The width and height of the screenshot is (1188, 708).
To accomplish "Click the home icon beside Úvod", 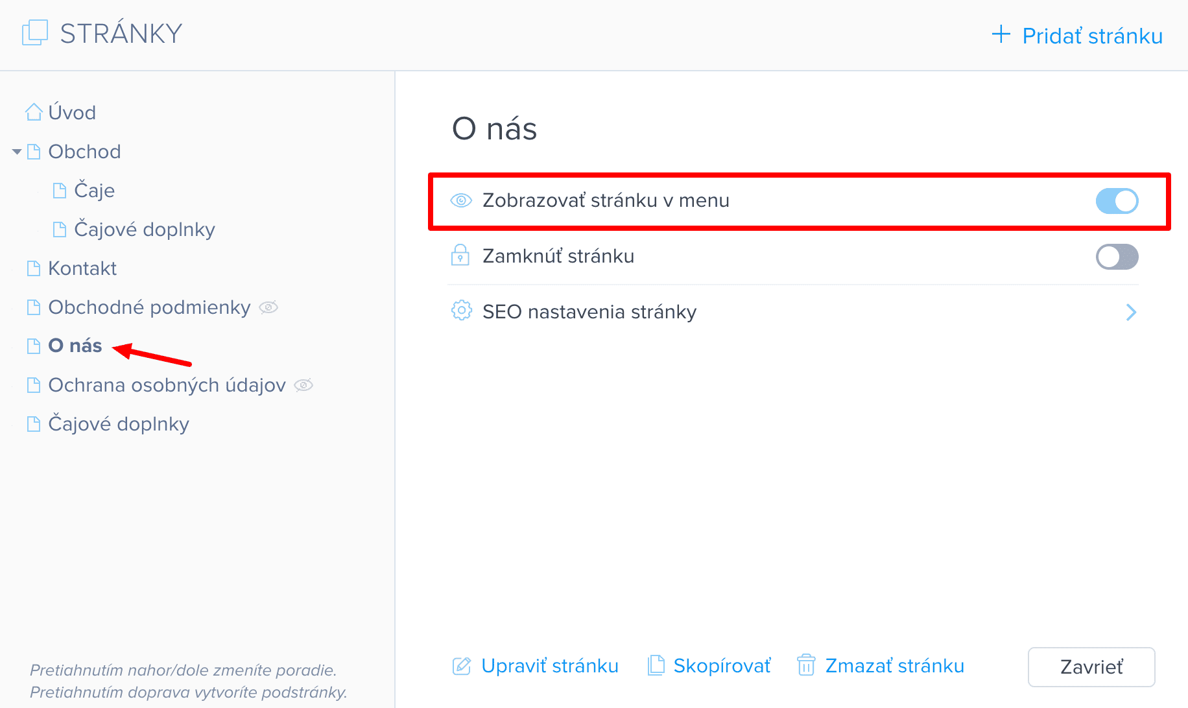I will [x=34, y=112].
